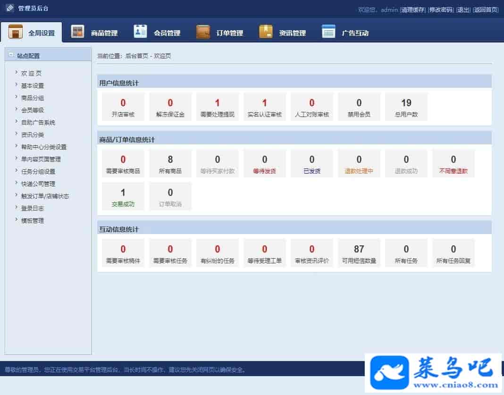Click the 等待发货 stat card

click(265, 164)
